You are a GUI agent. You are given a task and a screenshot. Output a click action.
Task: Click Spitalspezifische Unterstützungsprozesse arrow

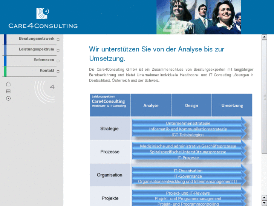click(189, 152)
